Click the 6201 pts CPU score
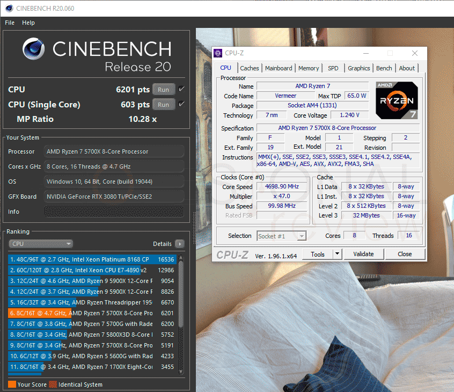 133,90
